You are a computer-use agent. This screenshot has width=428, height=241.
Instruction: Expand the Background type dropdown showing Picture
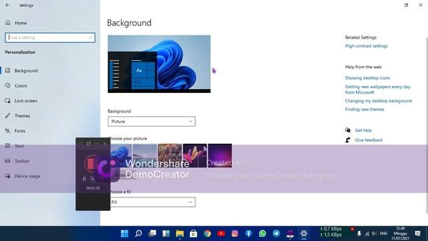pyautogui.click(x=152, y=122)
